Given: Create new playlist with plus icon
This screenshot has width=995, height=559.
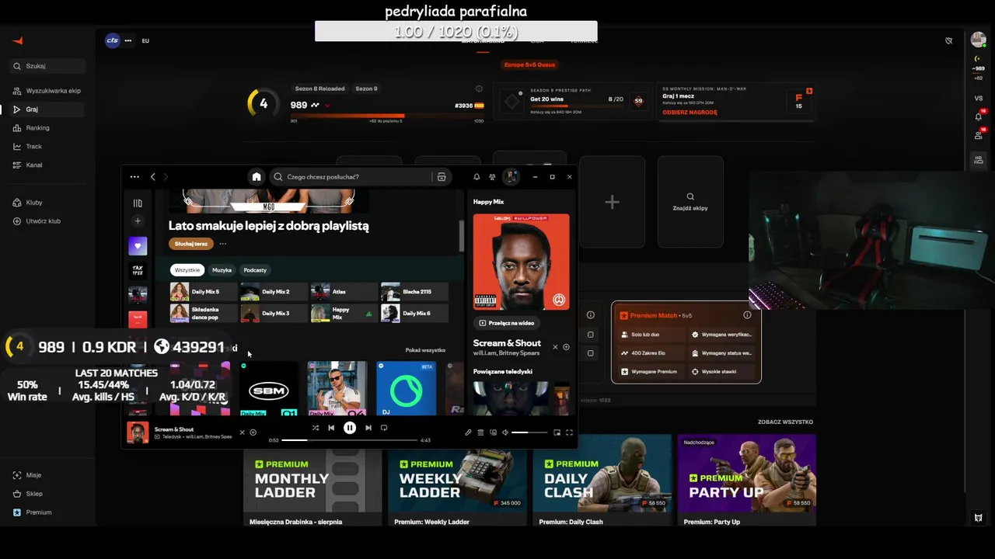Looking at the screenshot, I should tap(138, 221).
